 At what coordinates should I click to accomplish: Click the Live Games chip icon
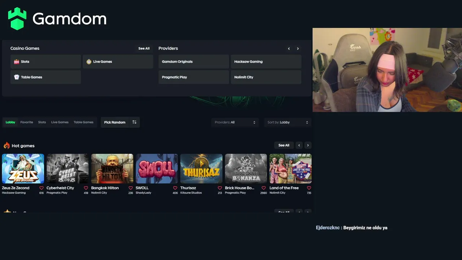click(89, 62)
